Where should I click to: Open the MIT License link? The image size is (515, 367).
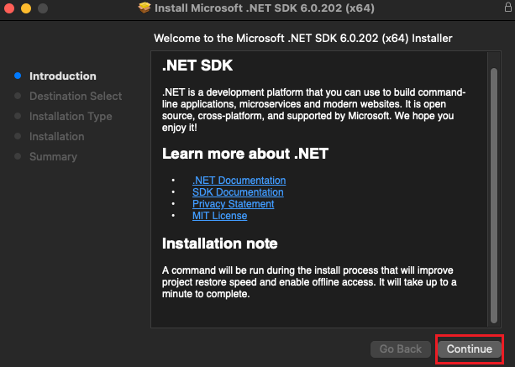pos(219,216)
